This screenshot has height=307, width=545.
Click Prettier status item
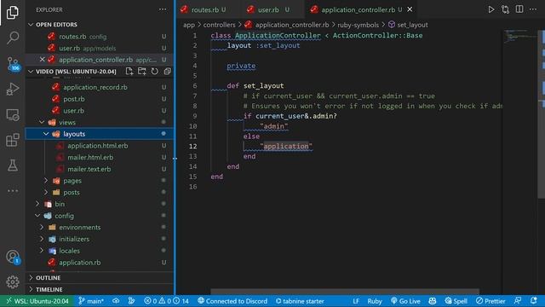(490, 301)
